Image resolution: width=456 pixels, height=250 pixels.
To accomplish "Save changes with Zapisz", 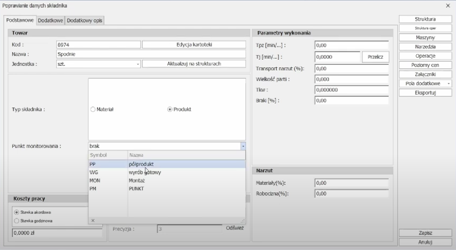I will click(425, 233).
